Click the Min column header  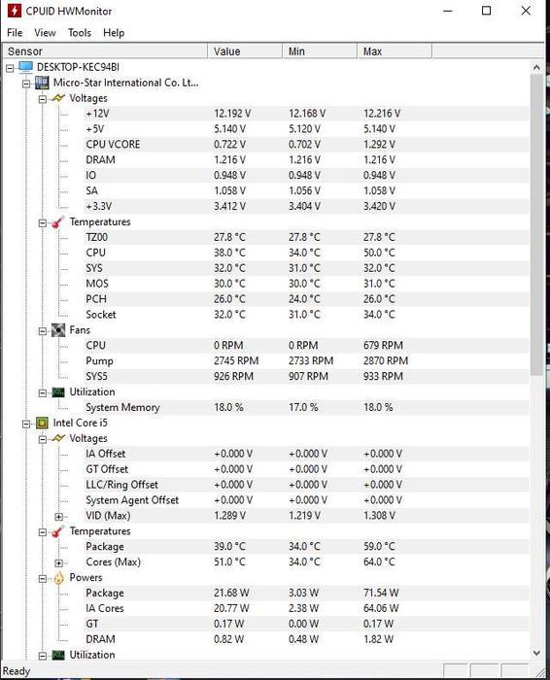coord(320,51)
